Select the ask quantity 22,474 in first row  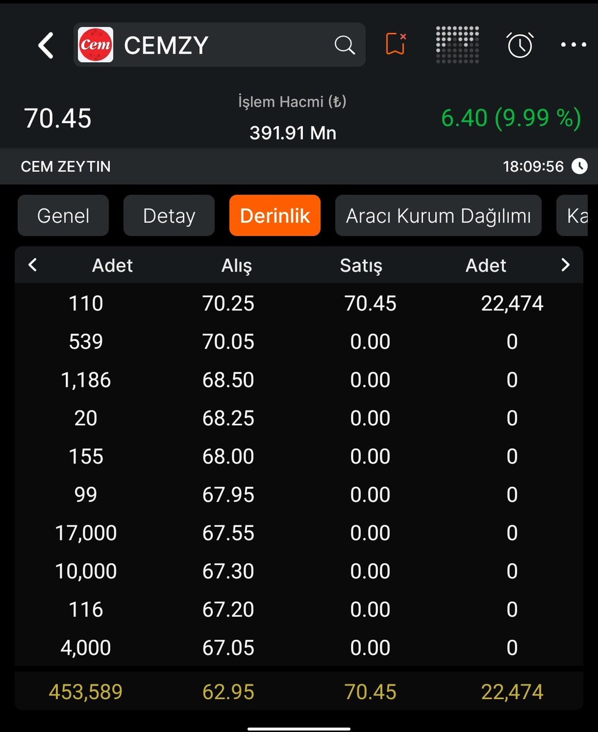(512, 303)
